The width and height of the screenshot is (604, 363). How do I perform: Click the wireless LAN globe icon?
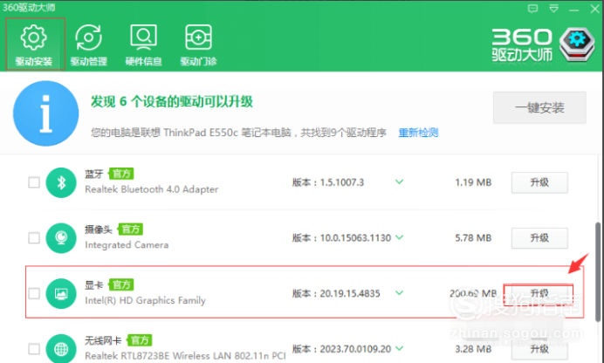[61, 348]
